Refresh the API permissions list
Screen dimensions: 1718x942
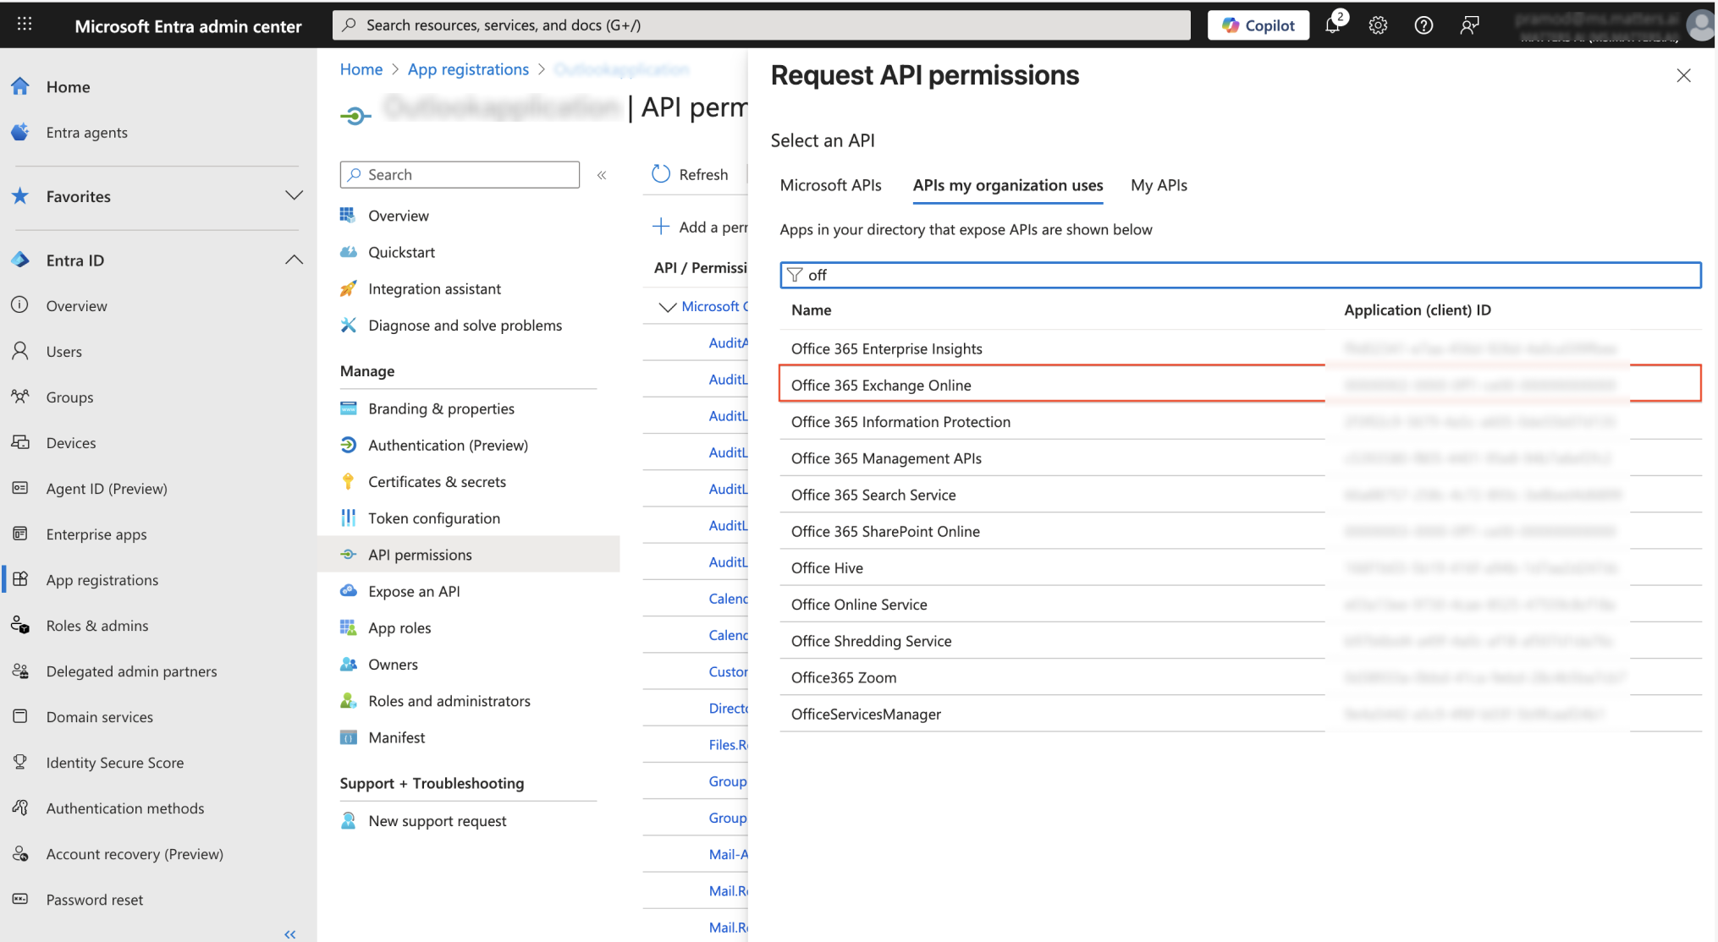(x=690, y=174)
